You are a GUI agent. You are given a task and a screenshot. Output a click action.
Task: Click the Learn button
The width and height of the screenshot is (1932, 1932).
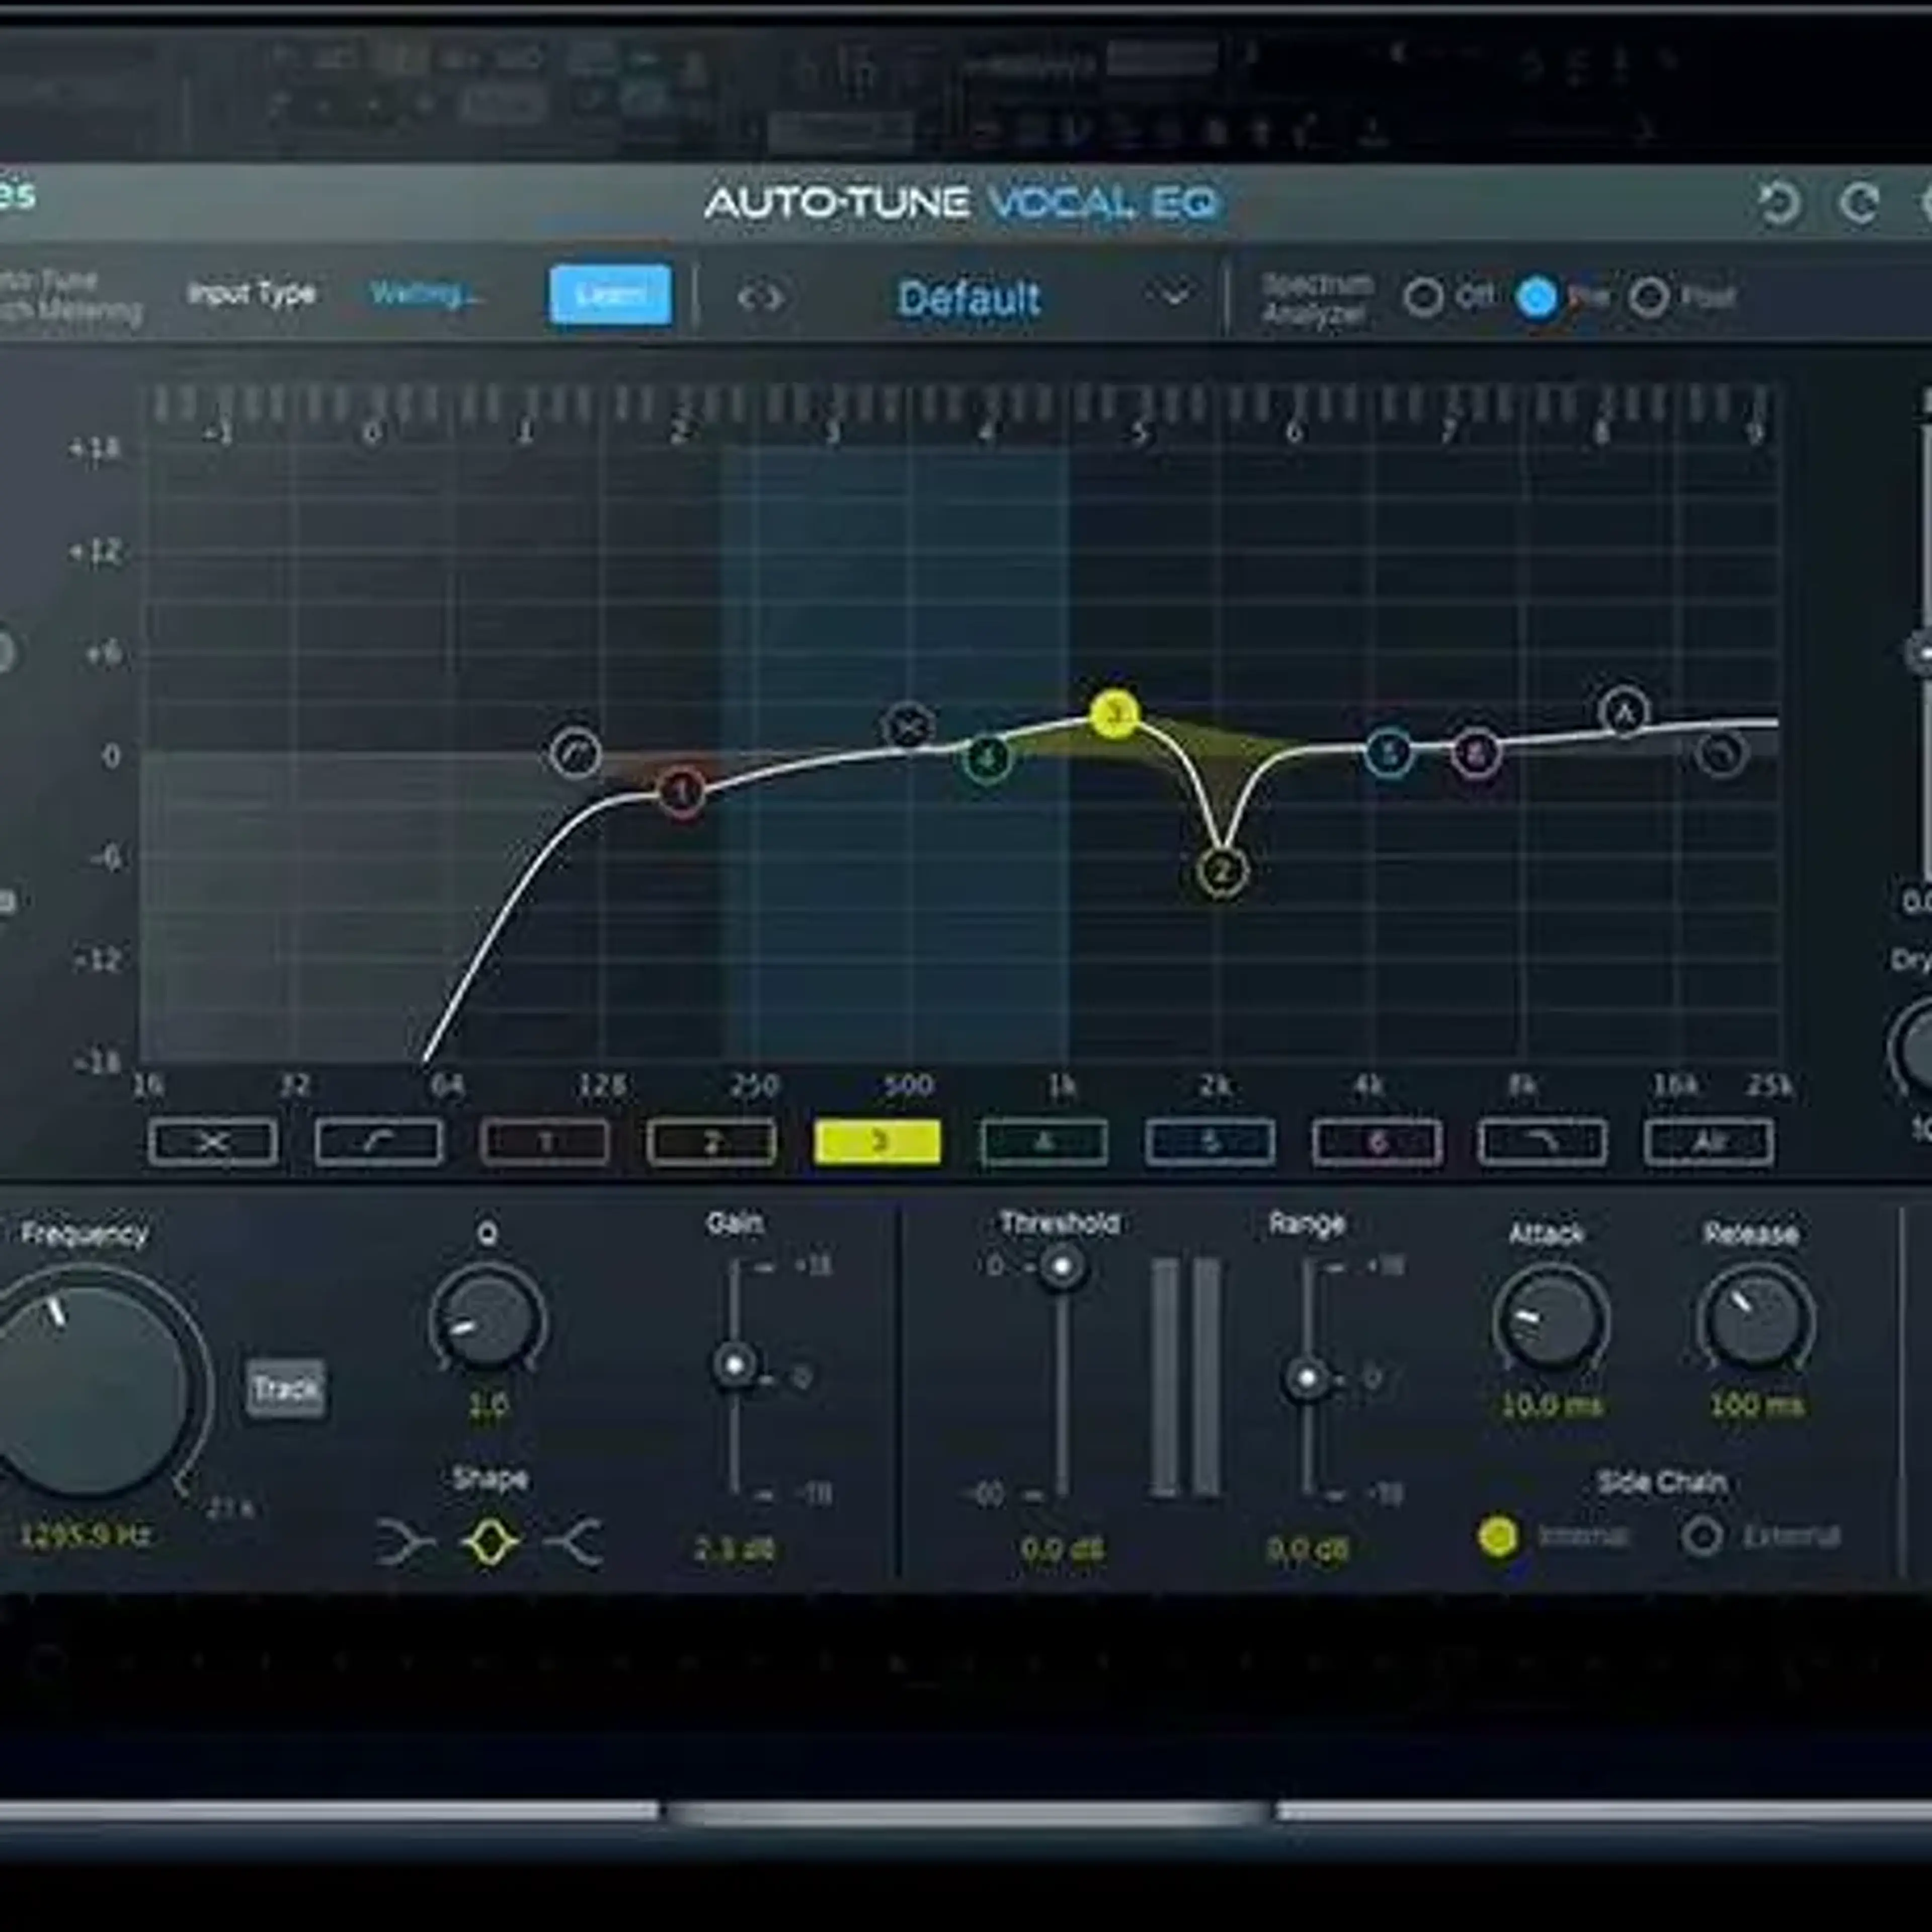[x=610, y=295]
